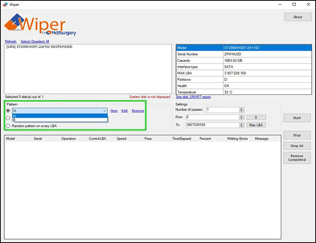The width and height of the screenshot is (316, 243).
Task: Close the Wiper window
Action: coord(308,5)
